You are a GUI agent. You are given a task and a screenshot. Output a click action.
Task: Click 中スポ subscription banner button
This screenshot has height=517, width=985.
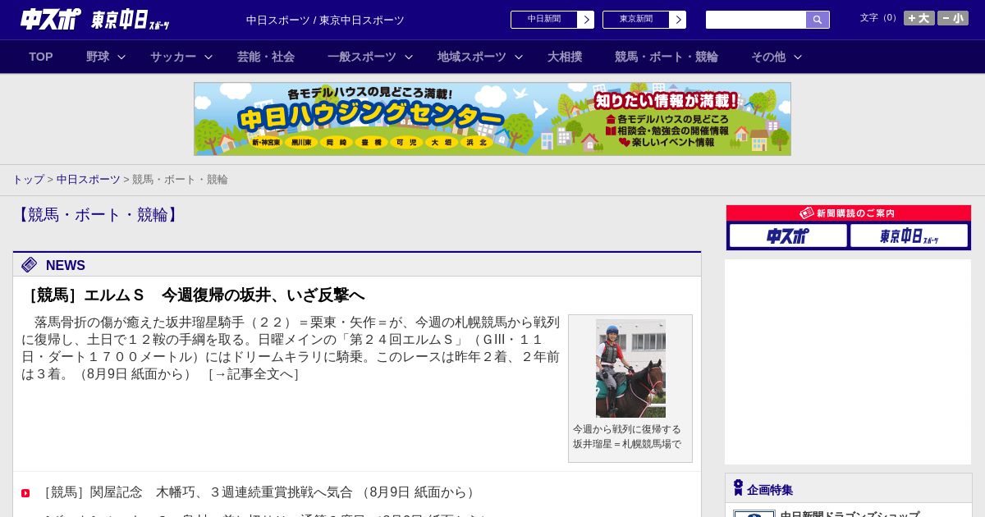788,236
